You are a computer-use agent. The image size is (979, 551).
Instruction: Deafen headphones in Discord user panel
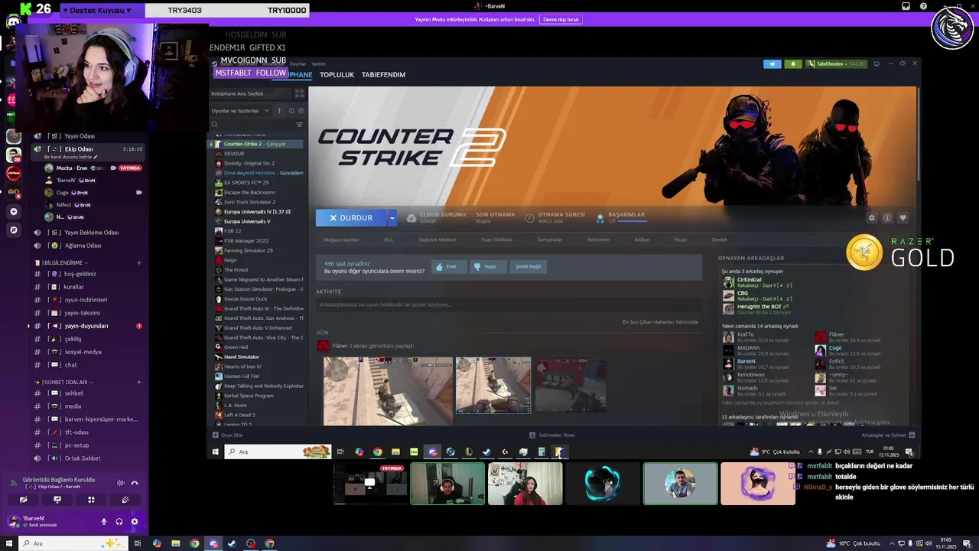point(119,522)
